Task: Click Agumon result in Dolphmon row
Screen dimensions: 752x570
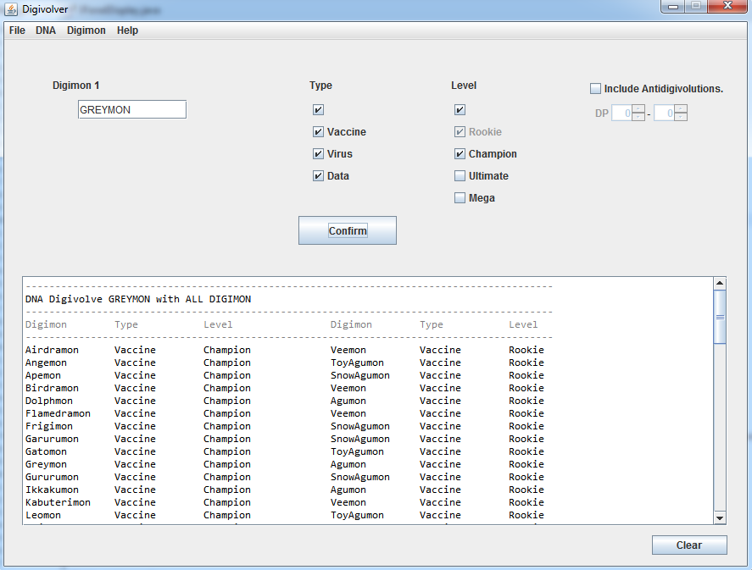Action: [x=348, y=401]
